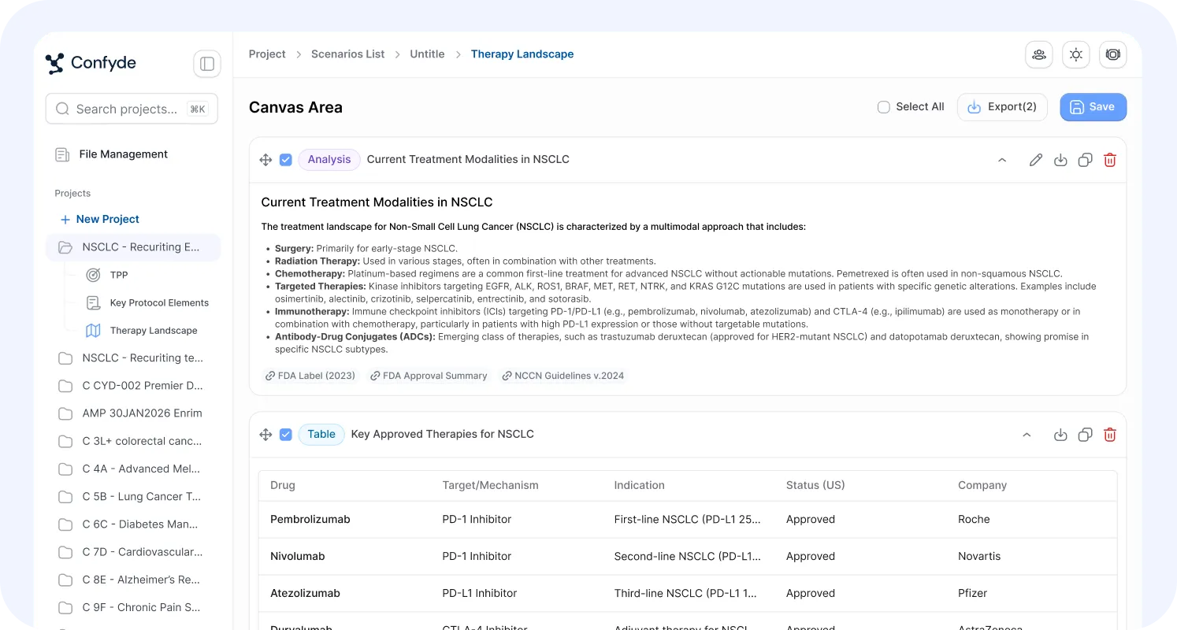Move handle on Key Approved Therapies card

[265, 435]
